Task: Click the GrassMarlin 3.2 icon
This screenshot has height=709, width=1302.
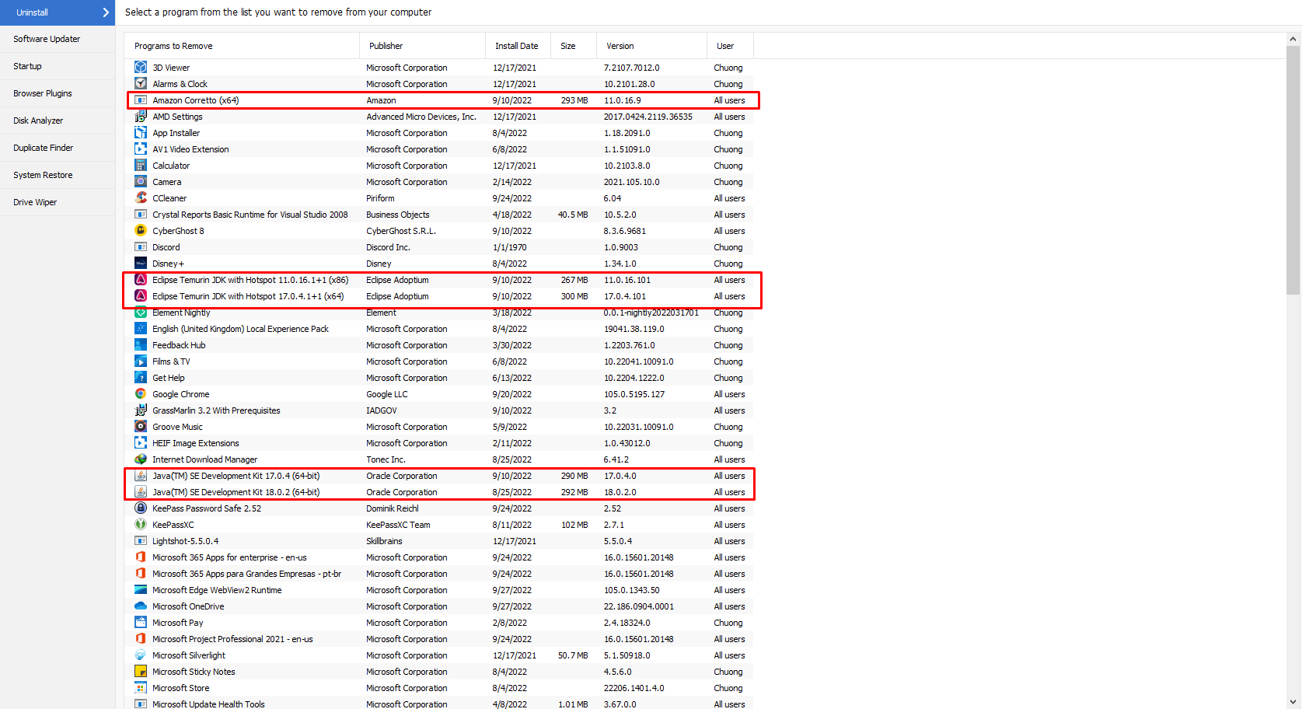Action: coord(141,410)
